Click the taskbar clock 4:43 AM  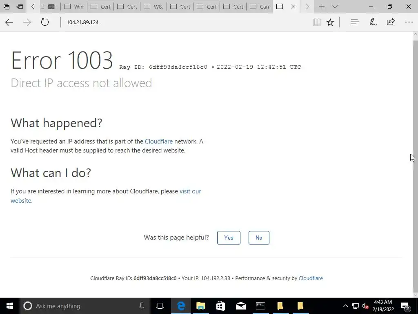383,306
